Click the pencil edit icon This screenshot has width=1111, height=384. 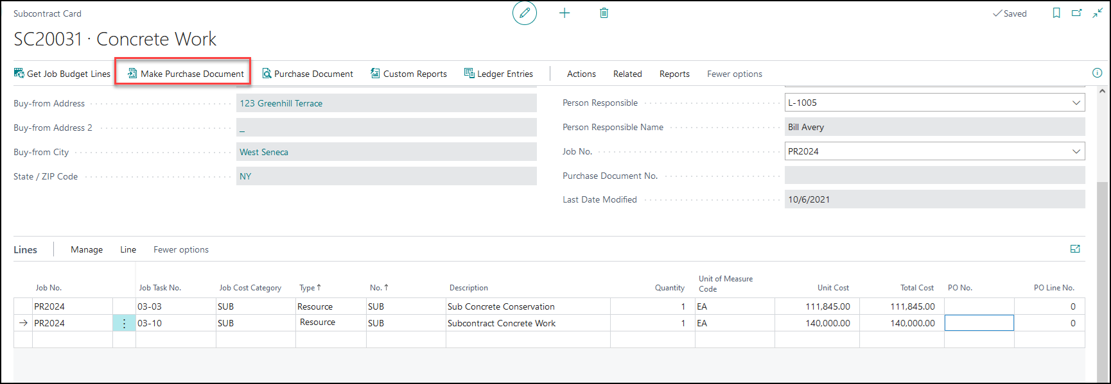click(524, 13)
